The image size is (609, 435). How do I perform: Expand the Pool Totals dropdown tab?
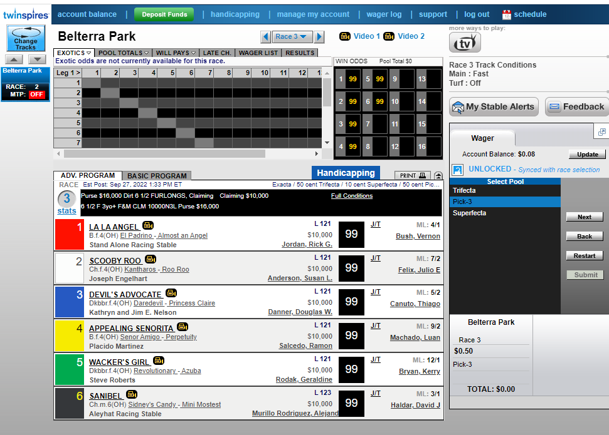(x=123, y=53)
